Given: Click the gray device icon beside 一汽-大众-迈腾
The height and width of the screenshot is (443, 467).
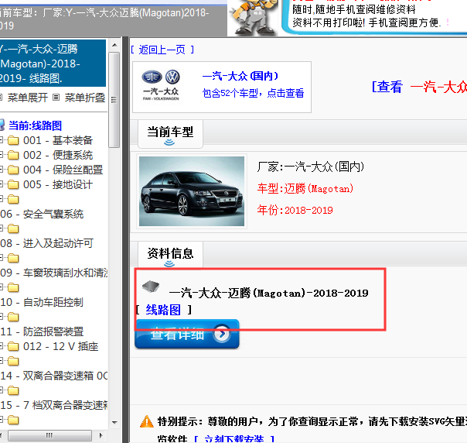Looking at the screenshot, I should pyautogui.click(x=151, y=287).
